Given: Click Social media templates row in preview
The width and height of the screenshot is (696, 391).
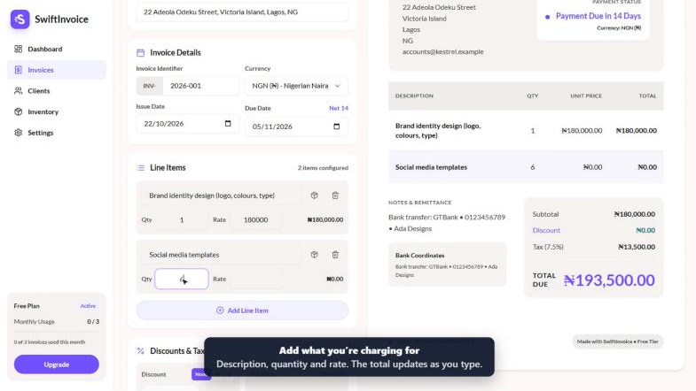Looking at the screenshot, I should pyautogui.click(x=526, y=167).
